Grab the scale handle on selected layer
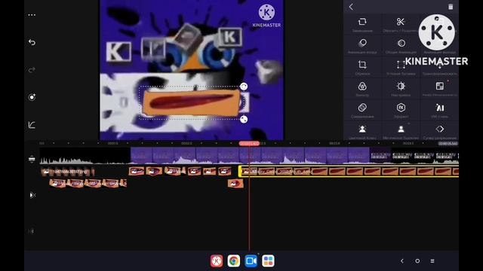This screenshot has height=271, width=483. (244, 119)
